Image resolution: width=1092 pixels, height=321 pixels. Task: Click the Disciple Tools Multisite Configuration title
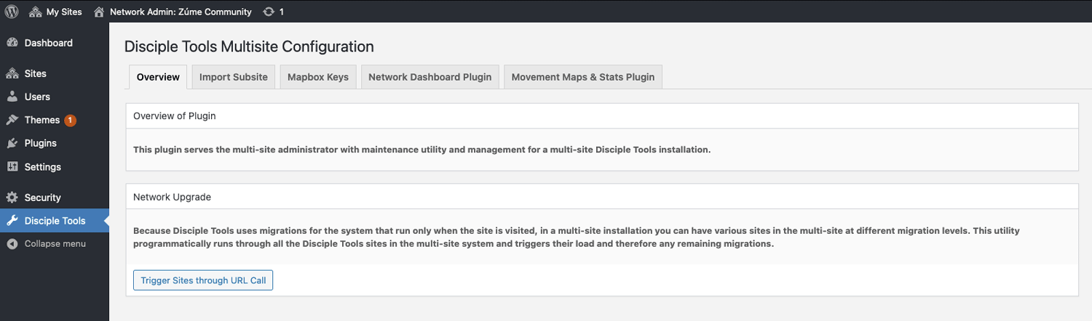click(249, 46)
